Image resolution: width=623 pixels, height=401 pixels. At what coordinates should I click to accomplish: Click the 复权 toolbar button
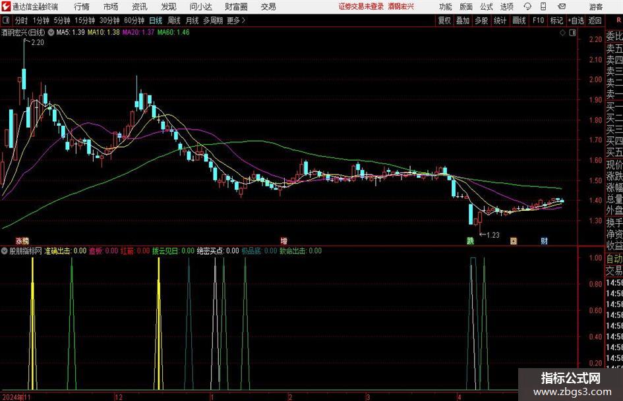444,20
